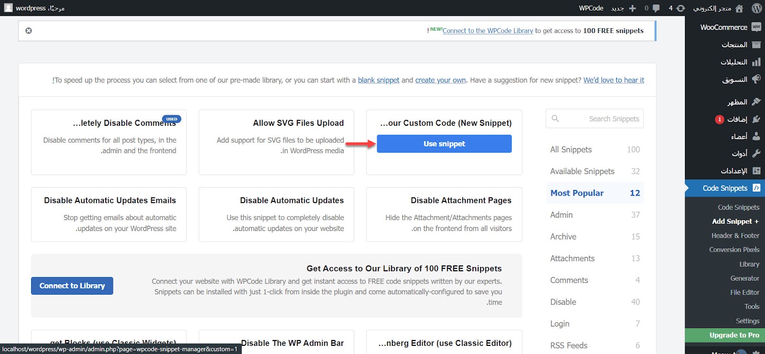Select the Most Popular category
Viewport: 765px width, 354px height.
pos(595,193)
